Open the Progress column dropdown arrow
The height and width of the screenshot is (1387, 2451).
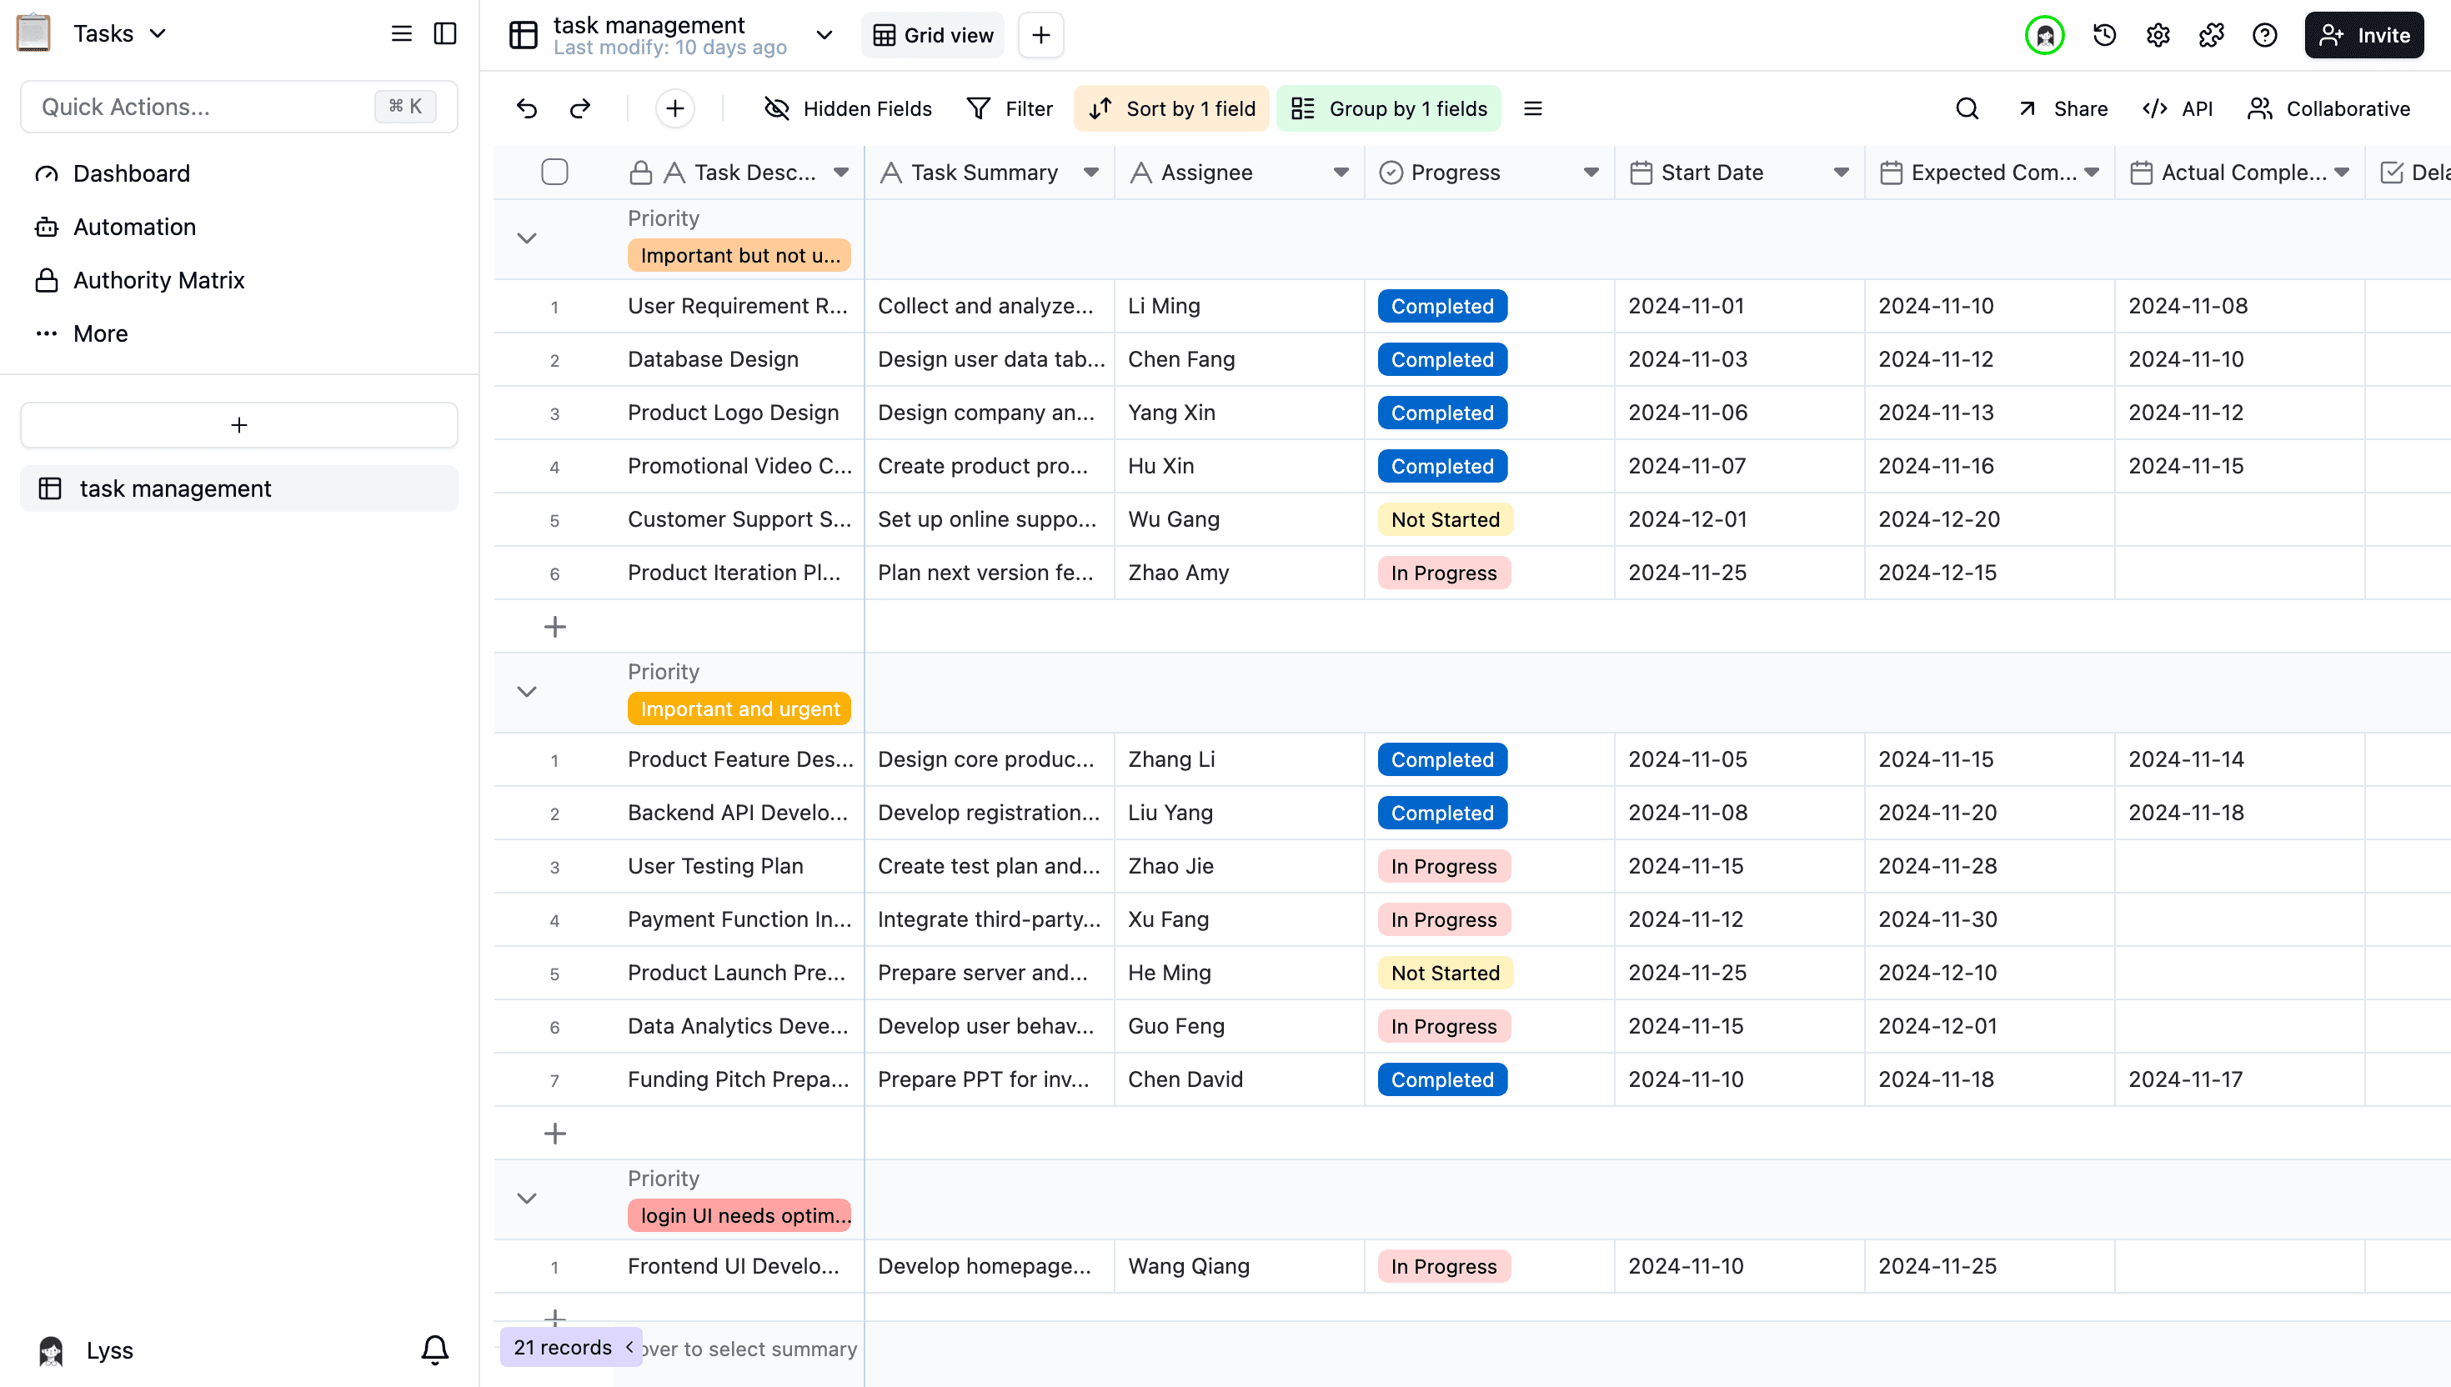[1591, 173]
